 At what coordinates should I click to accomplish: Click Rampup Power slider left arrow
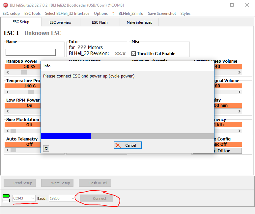click(x=8, y=73)
